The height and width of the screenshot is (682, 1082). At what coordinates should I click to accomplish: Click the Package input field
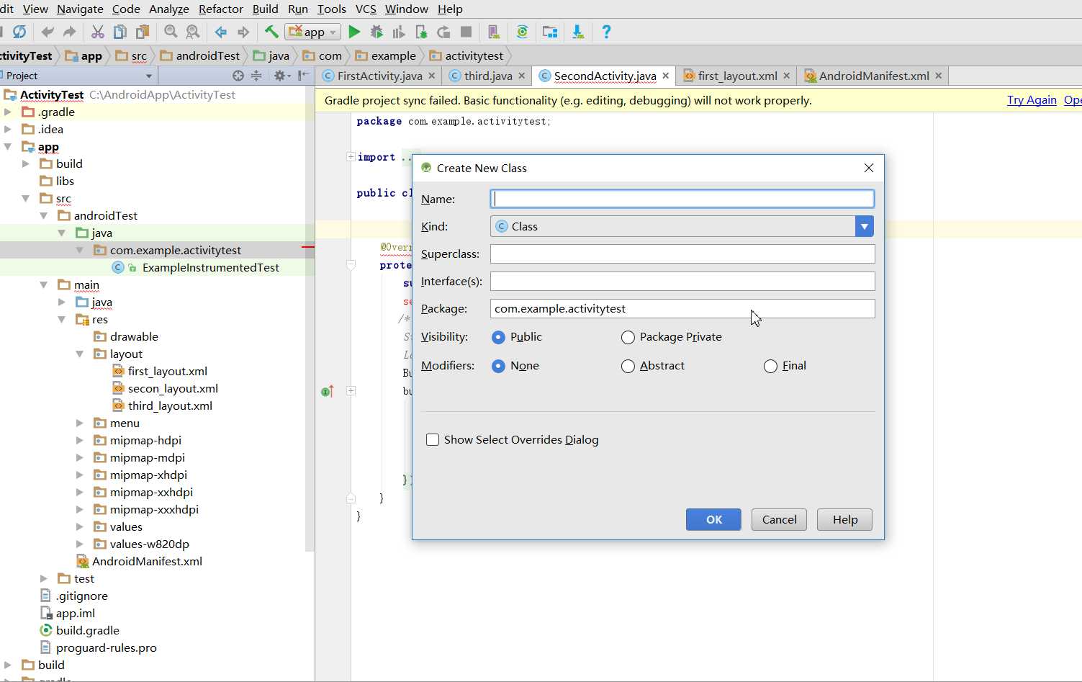pos(682,308)
